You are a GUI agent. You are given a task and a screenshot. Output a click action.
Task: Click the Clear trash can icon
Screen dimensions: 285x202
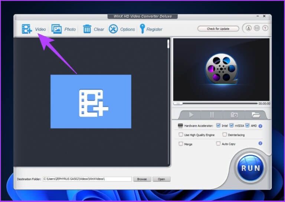coord(87,29)
